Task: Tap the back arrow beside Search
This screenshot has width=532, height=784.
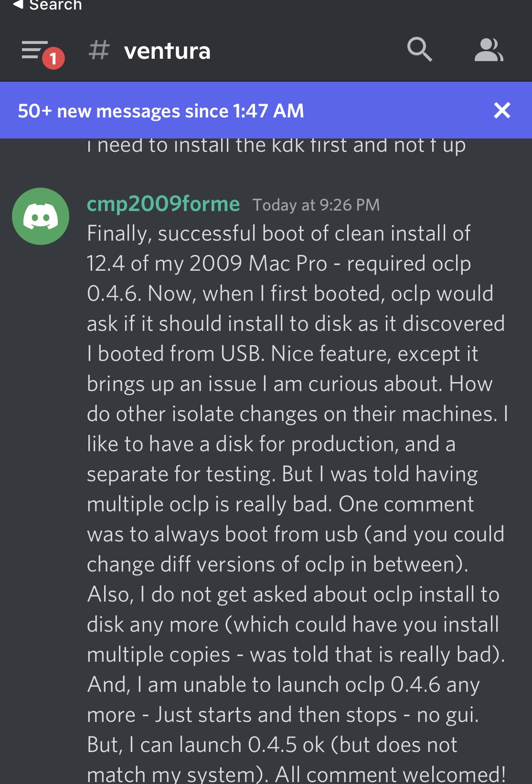Action: [18, 5]
